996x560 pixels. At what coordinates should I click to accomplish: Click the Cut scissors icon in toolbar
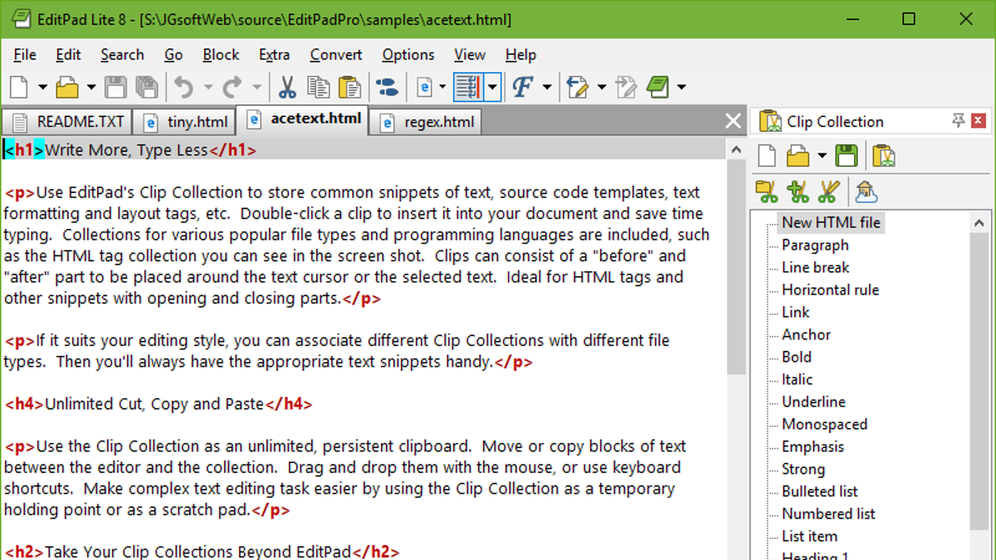287,87
